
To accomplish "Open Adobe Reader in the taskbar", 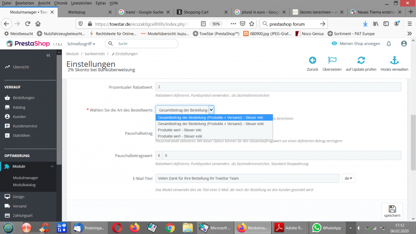I will [289, 228].
